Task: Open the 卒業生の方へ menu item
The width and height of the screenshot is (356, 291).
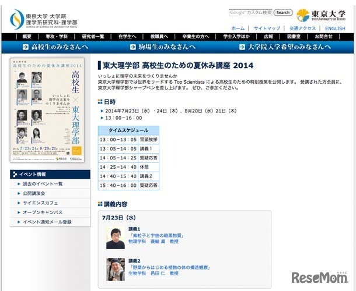Action: [x=196, y=37]
